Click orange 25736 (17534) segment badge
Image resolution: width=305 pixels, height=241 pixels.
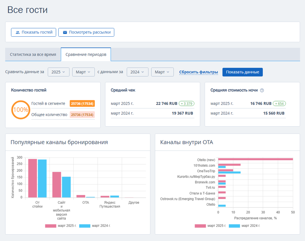[x=82, y=104]
